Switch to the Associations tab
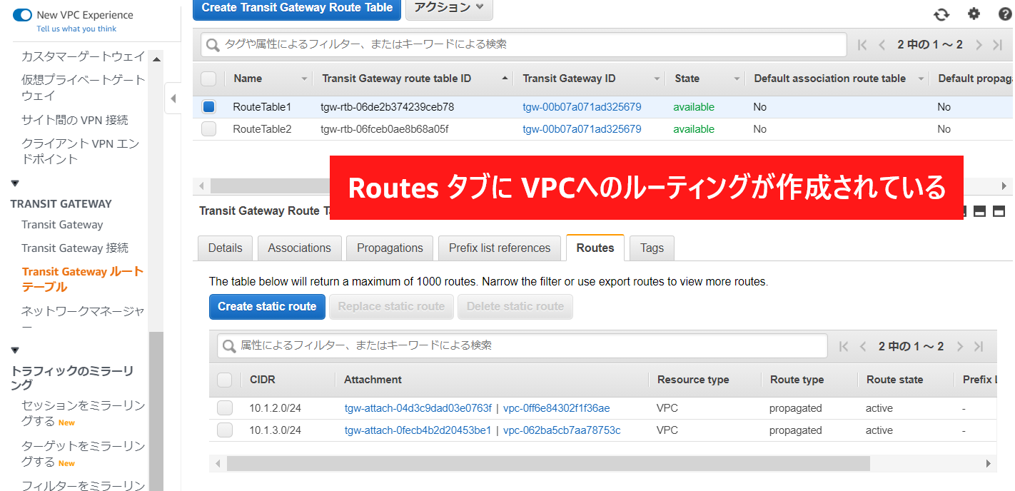The width and height of the screenshot is (1015, 491). pos(299,248)
